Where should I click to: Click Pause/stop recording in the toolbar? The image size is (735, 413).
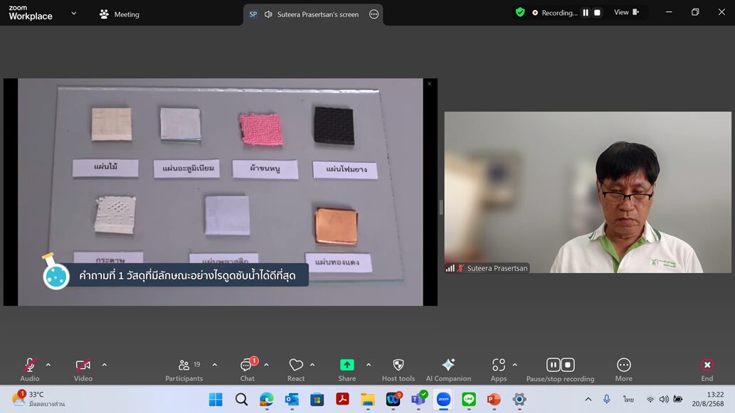560,369
